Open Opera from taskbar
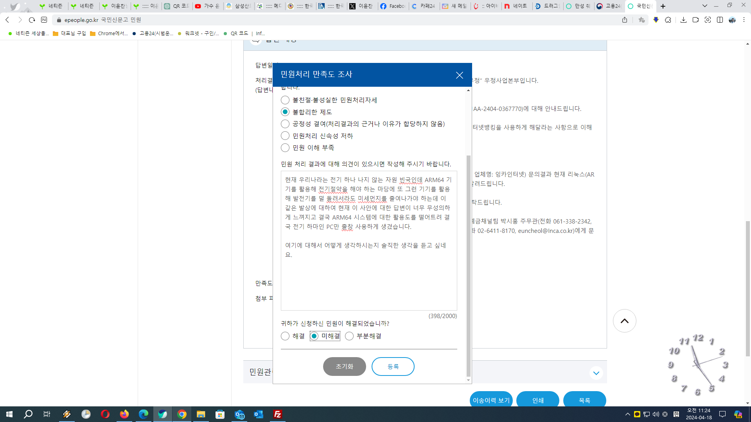 coord(105,414)
